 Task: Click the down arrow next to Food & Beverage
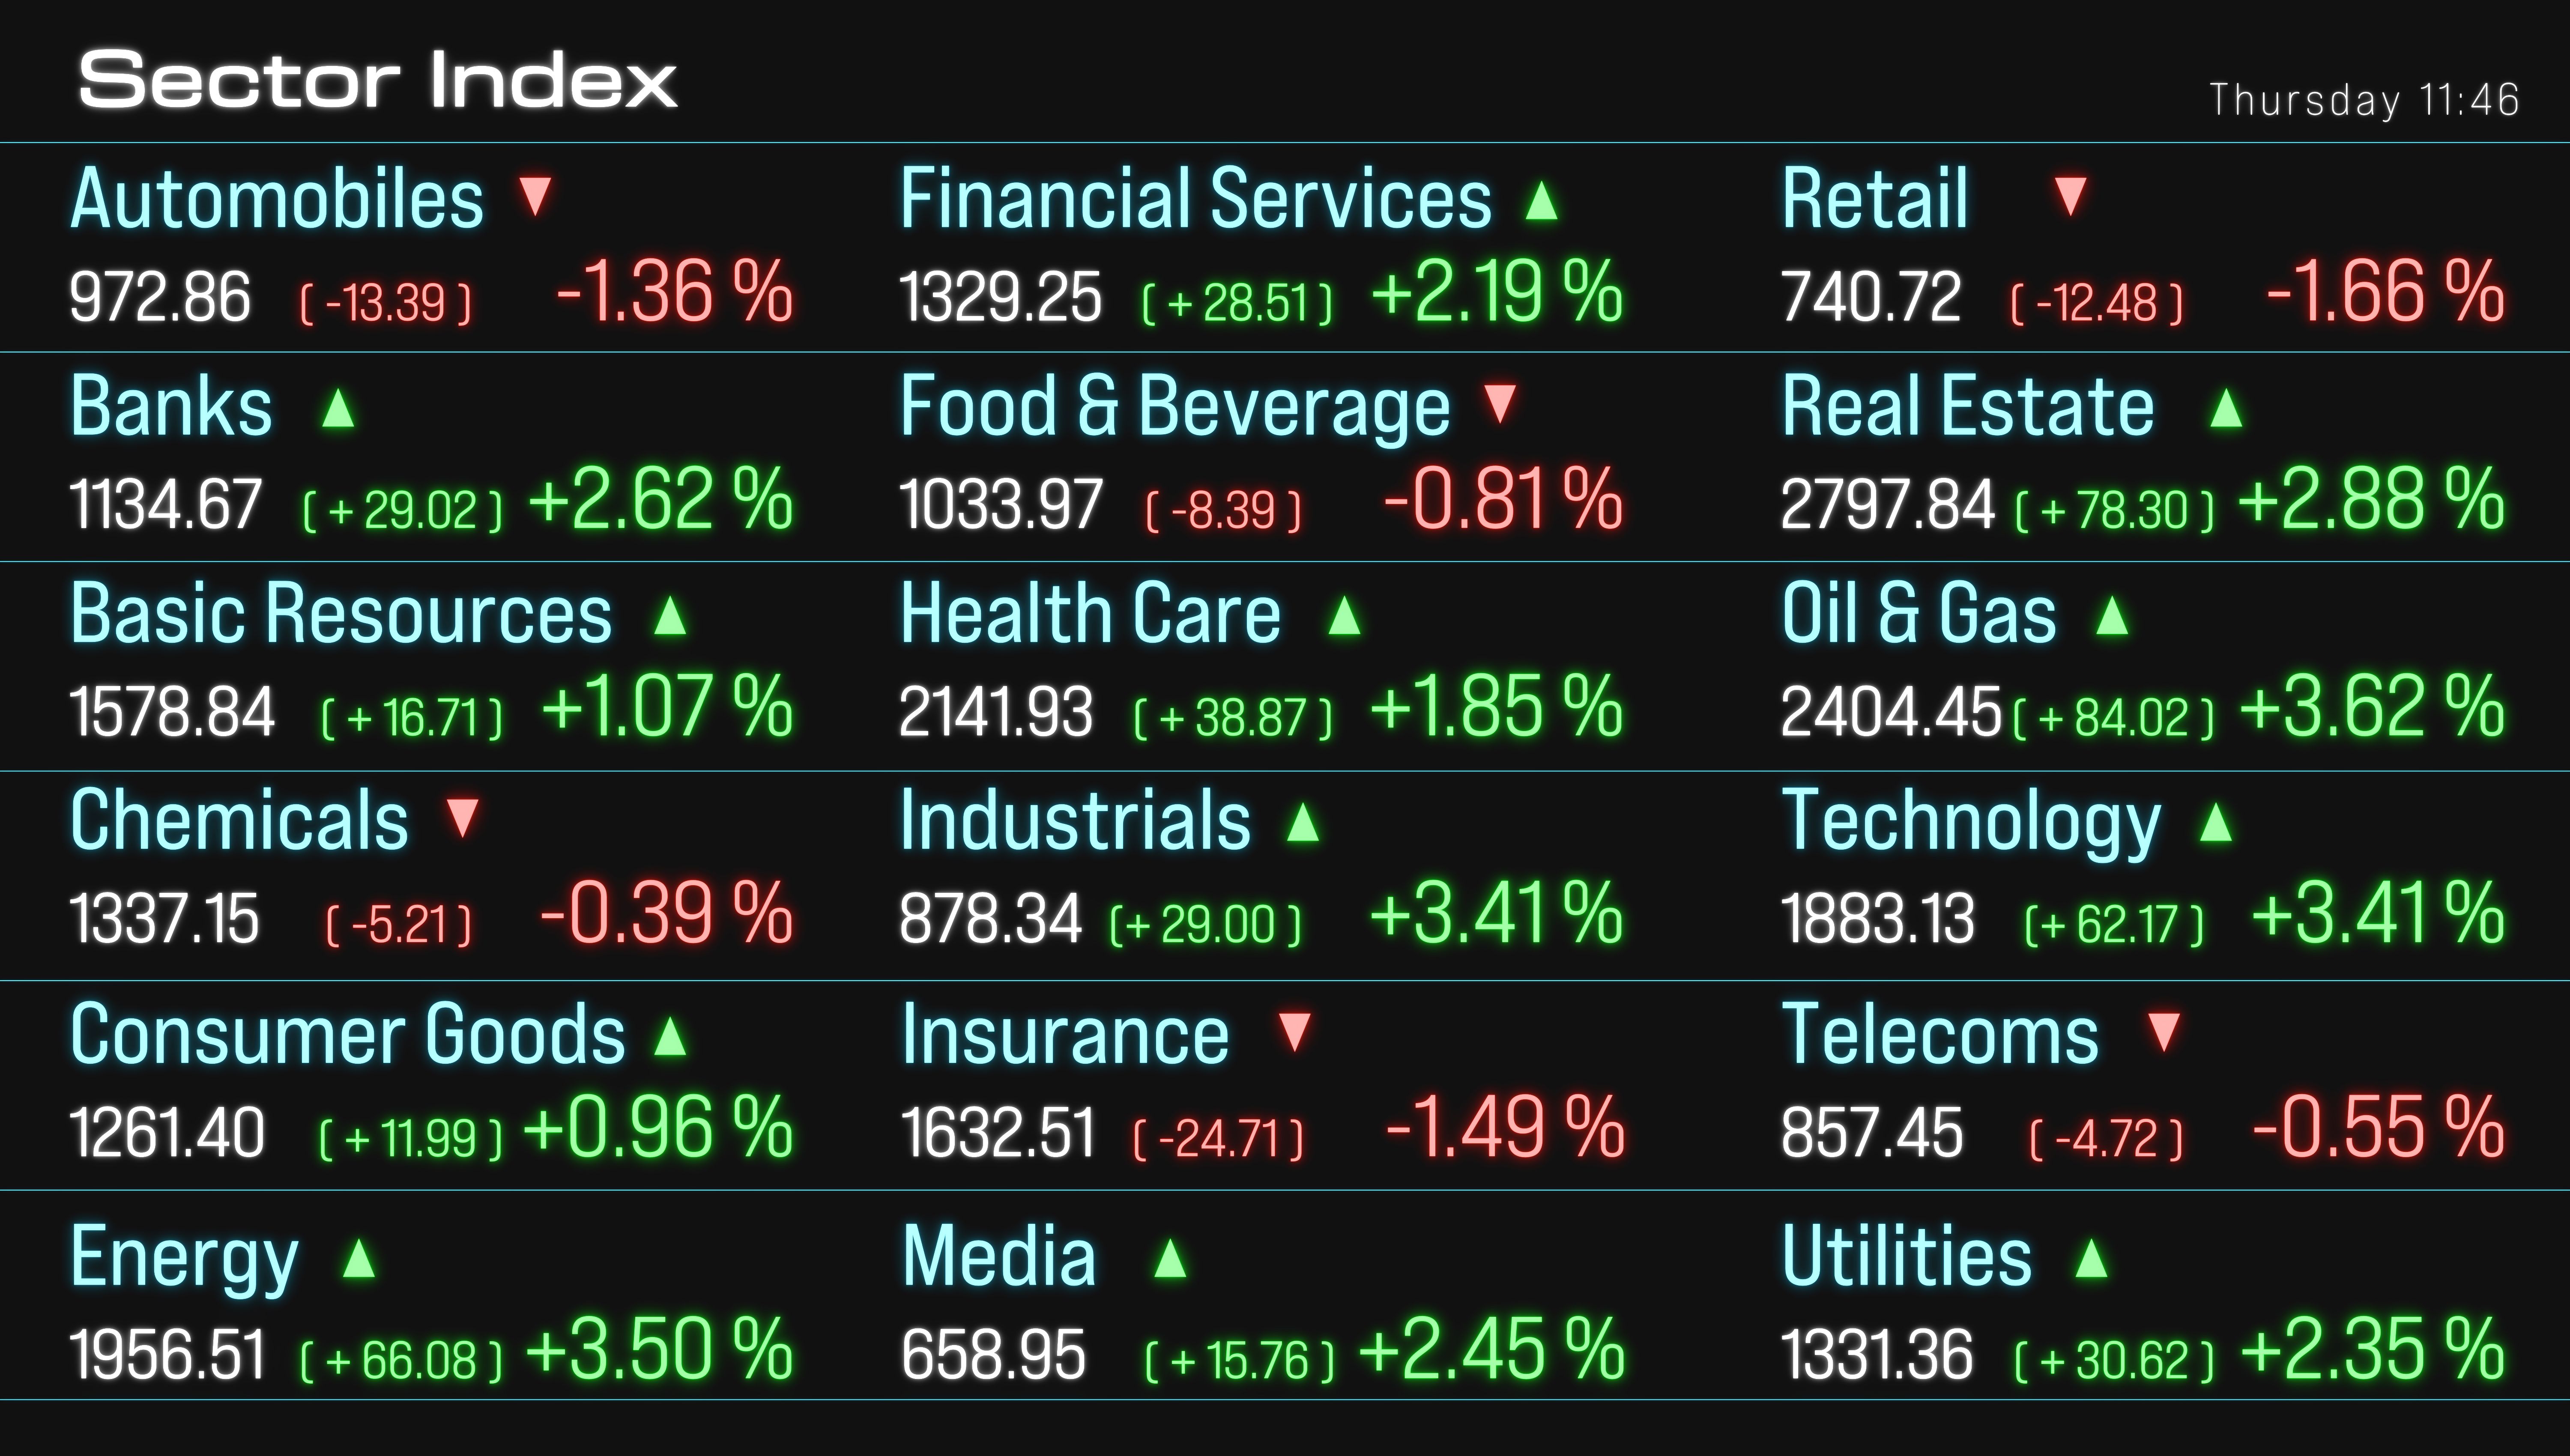click(x=1500, y=403)
